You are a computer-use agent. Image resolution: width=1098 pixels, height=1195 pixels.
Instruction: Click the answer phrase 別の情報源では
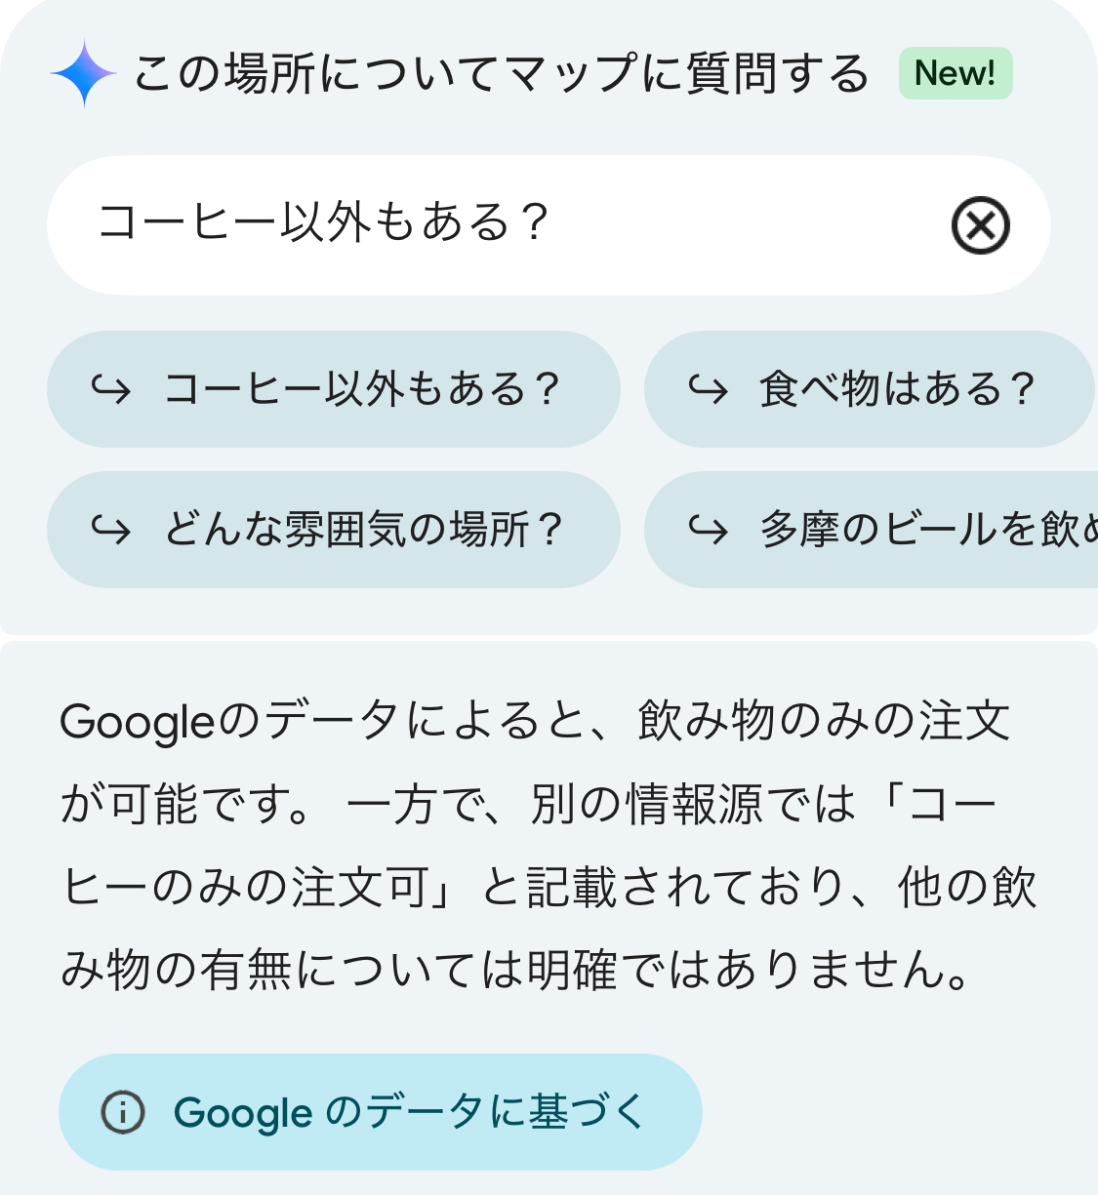click(x=693, y=805)
